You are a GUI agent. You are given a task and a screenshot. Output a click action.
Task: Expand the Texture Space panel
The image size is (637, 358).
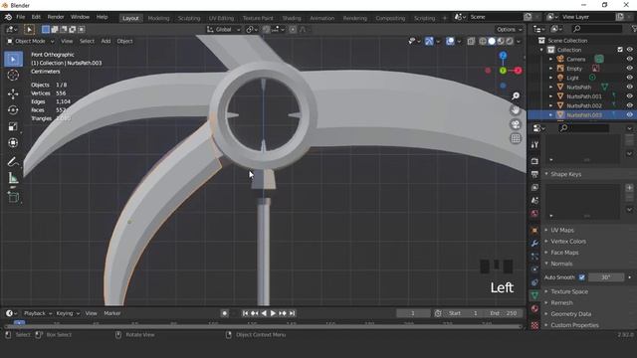[568, 291]
